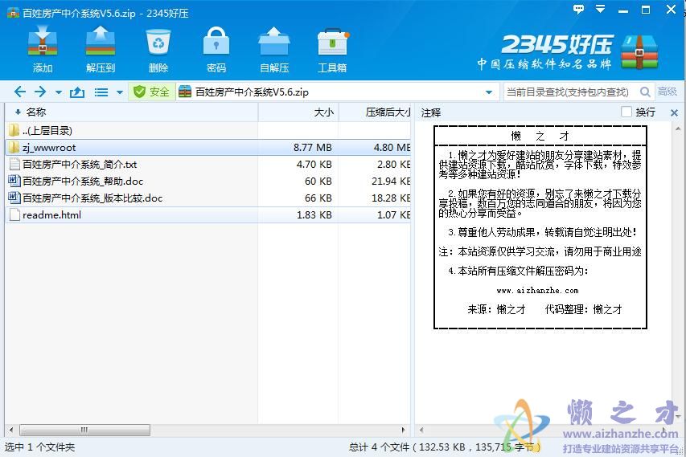Sort by 压缩后大小 column header
The image size is (686, 457).
[x=376, y=112]
